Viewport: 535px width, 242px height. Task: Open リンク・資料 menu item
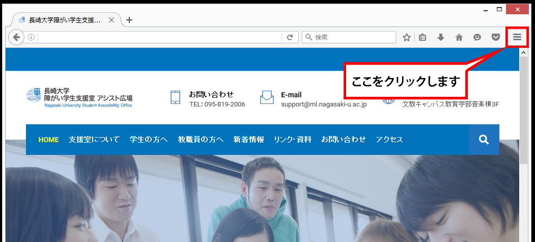pos(293,139)
